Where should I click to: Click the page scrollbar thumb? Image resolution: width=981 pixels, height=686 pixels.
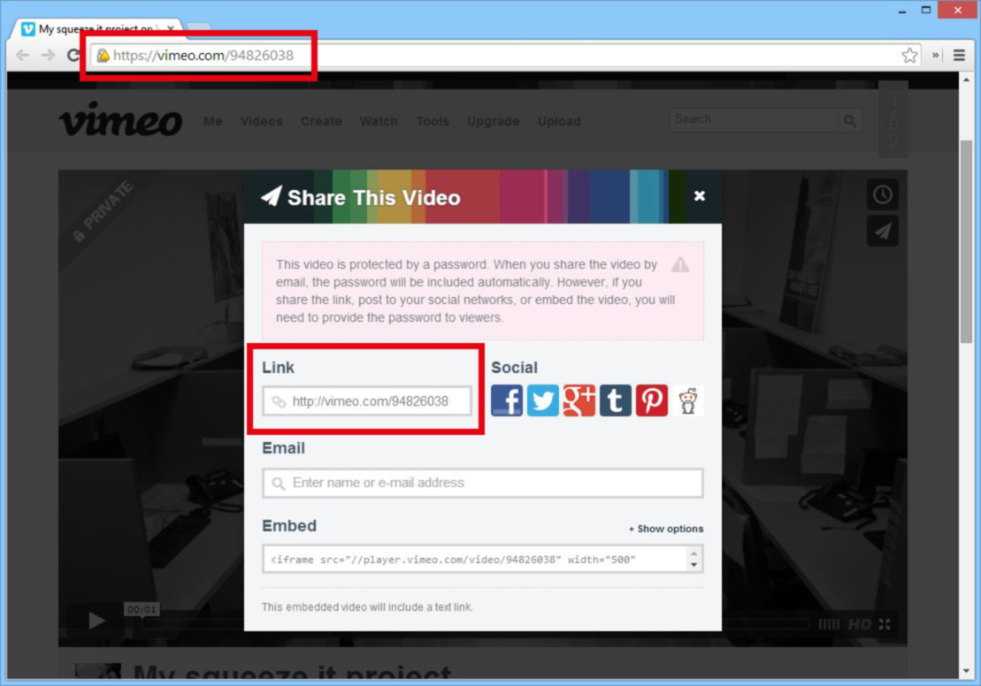967,241
